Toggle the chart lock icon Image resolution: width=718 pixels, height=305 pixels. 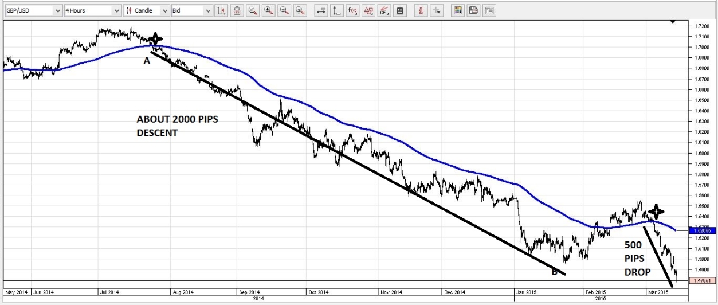(x=237, y=10)
